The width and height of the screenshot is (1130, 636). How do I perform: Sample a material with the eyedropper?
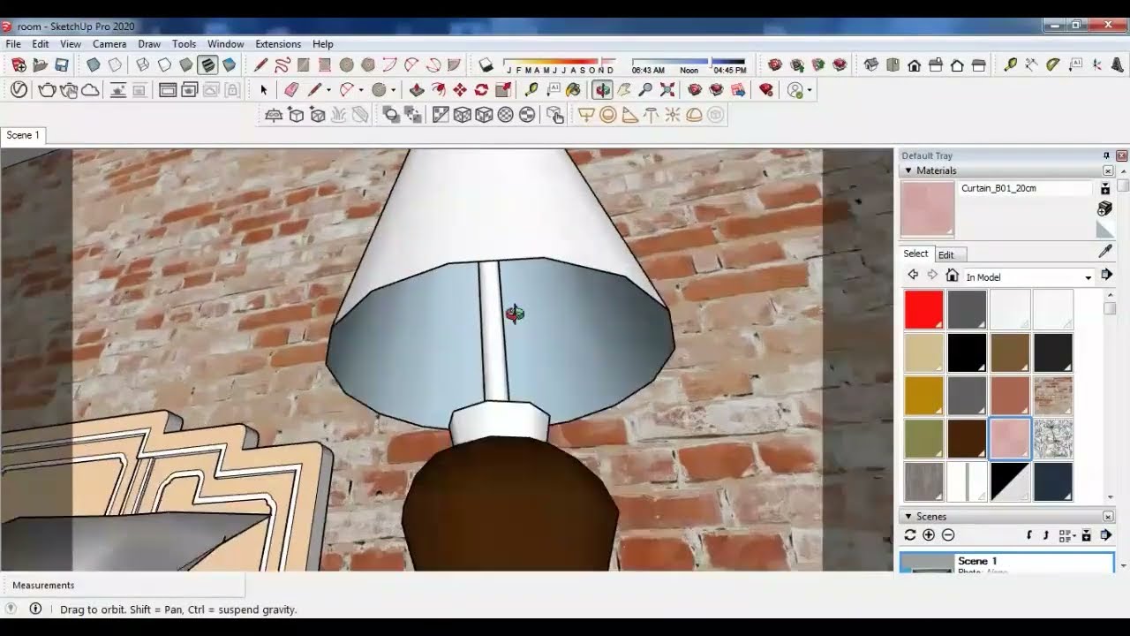(1104, 253)
